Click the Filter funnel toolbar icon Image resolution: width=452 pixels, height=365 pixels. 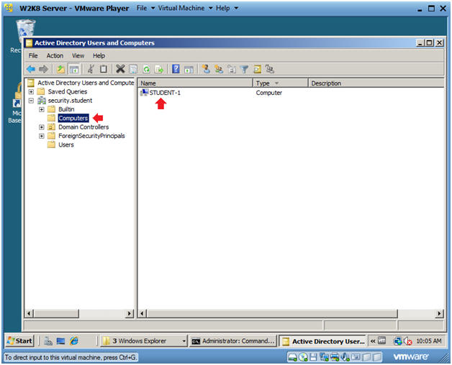[x=244, y=69]
